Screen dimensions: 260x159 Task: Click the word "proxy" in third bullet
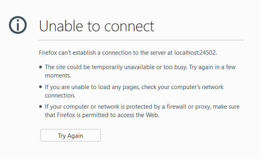tap(203, 107)
